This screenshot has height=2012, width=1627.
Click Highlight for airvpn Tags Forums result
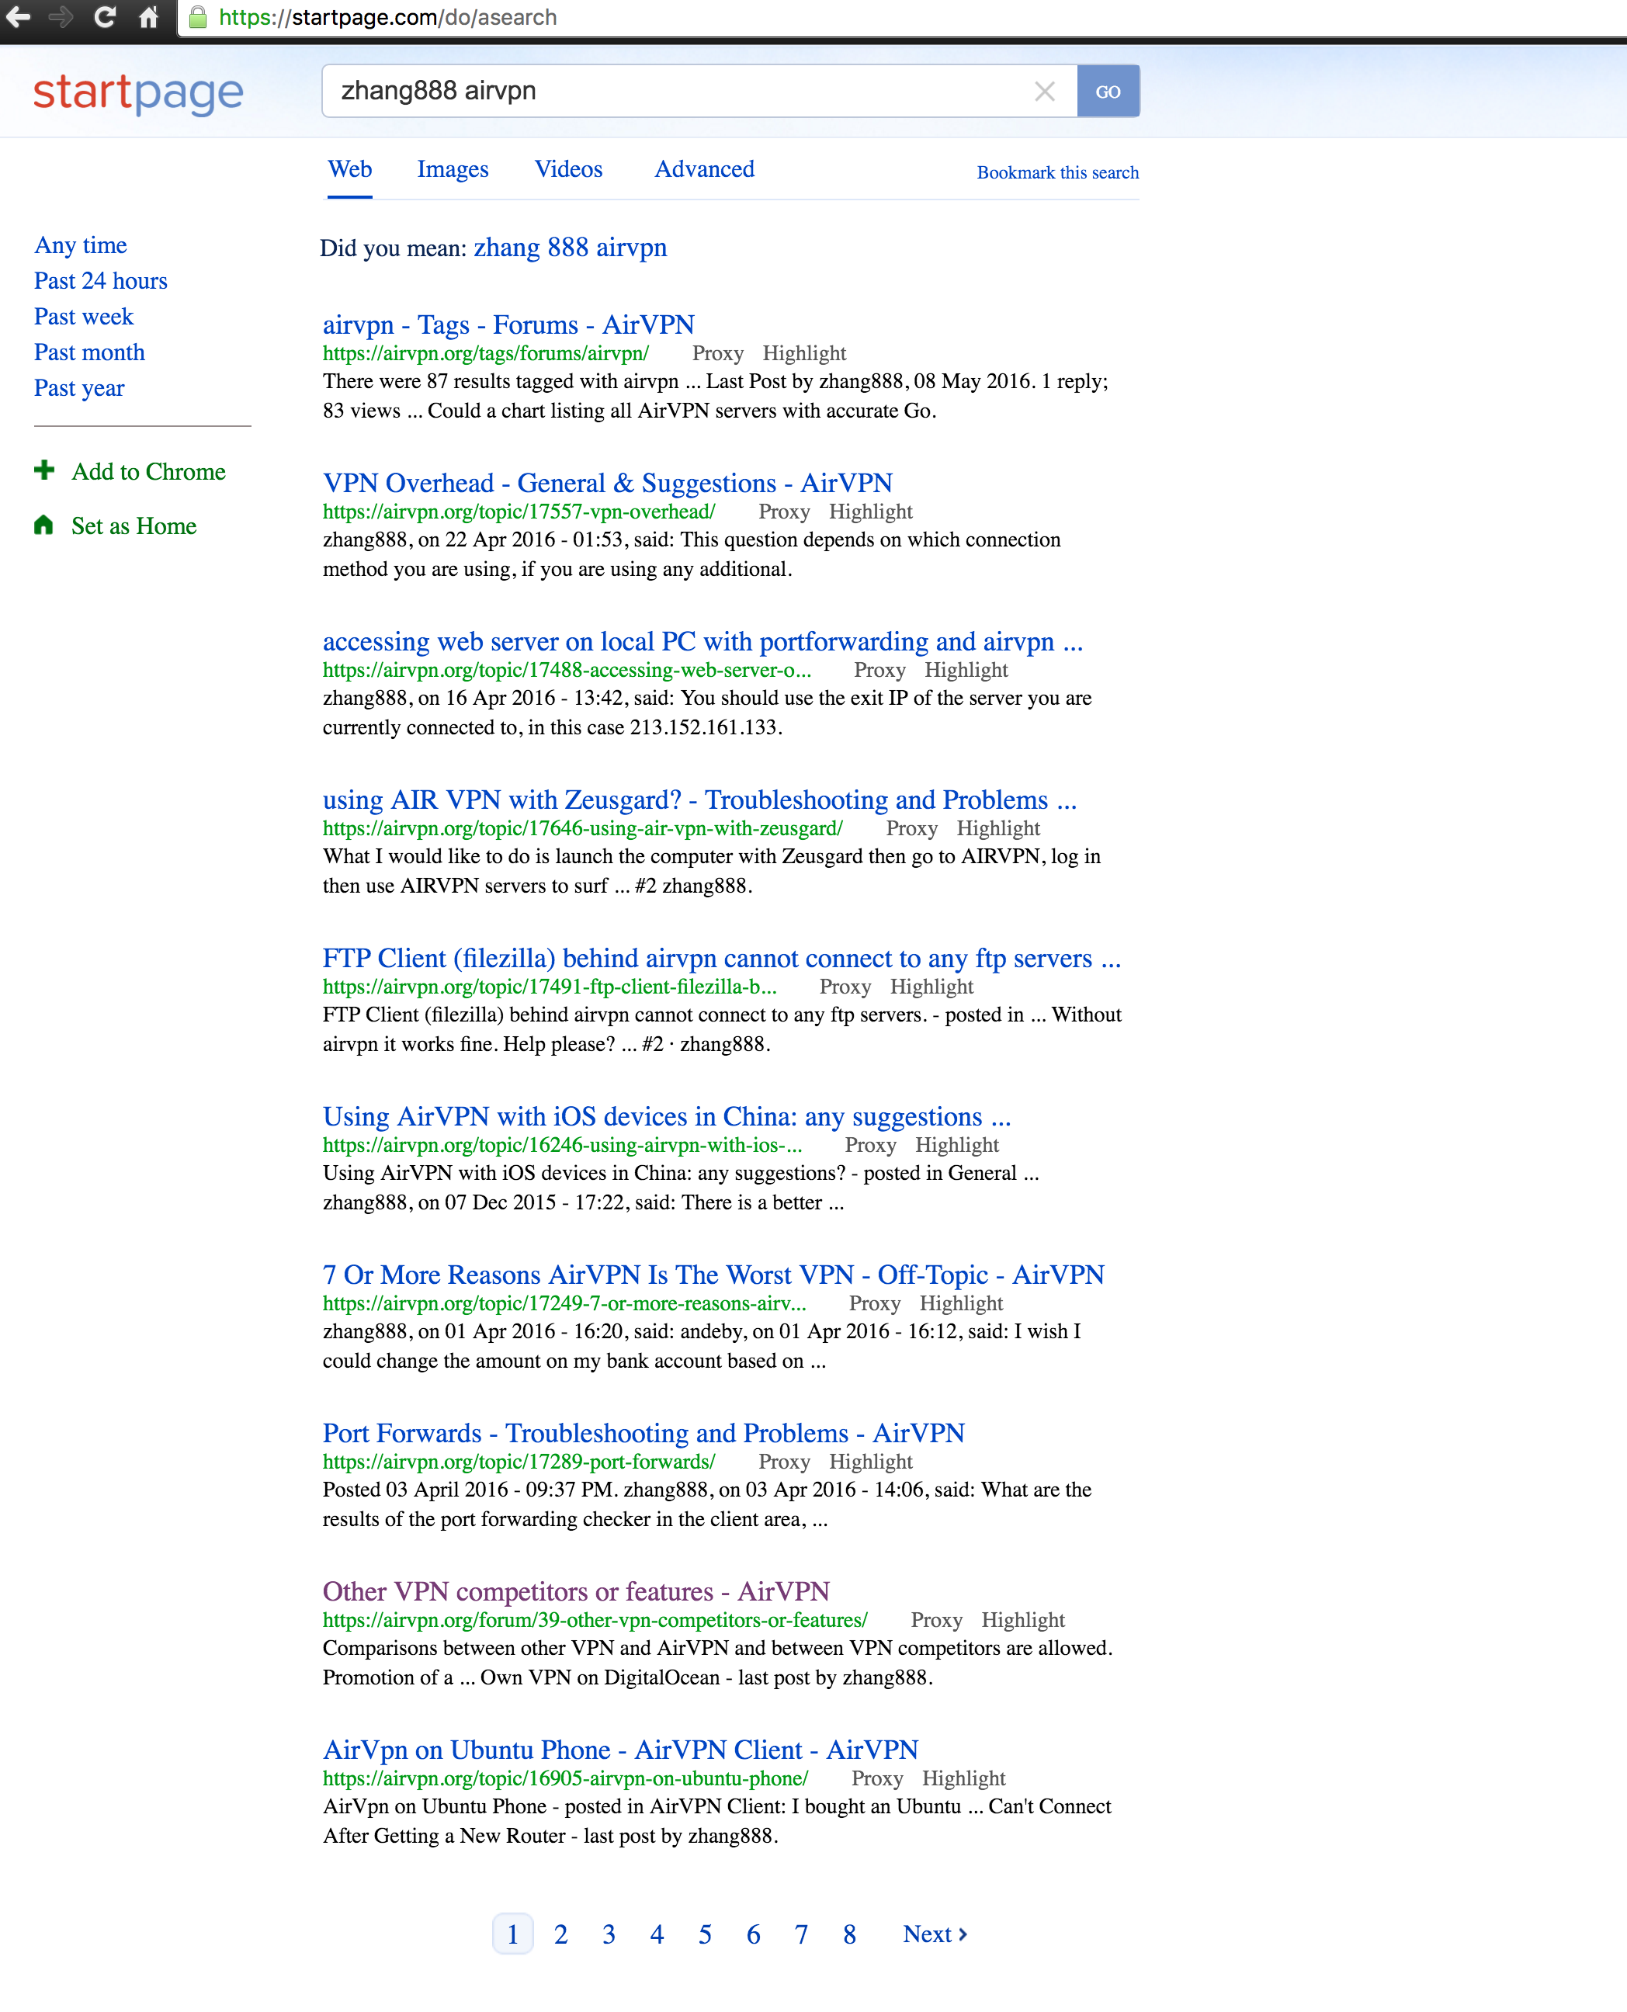pyautogui.click(x=804, y=353)
